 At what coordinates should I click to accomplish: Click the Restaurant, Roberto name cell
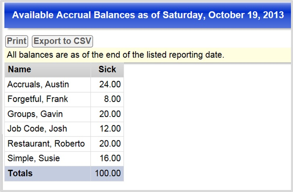tap(48, 144)
